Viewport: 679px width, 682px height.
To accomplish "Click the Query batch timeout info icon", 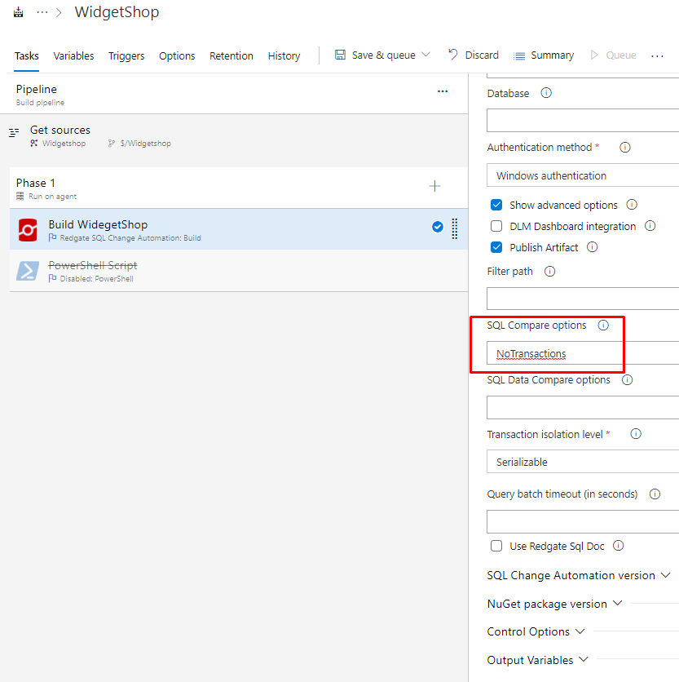I will point(655,494).
